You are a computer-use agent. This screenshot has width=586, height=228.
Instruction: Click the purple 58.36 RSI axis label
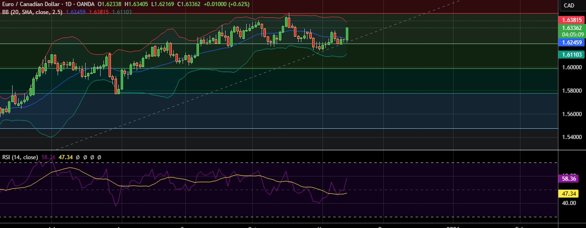(x=571, y=179)
